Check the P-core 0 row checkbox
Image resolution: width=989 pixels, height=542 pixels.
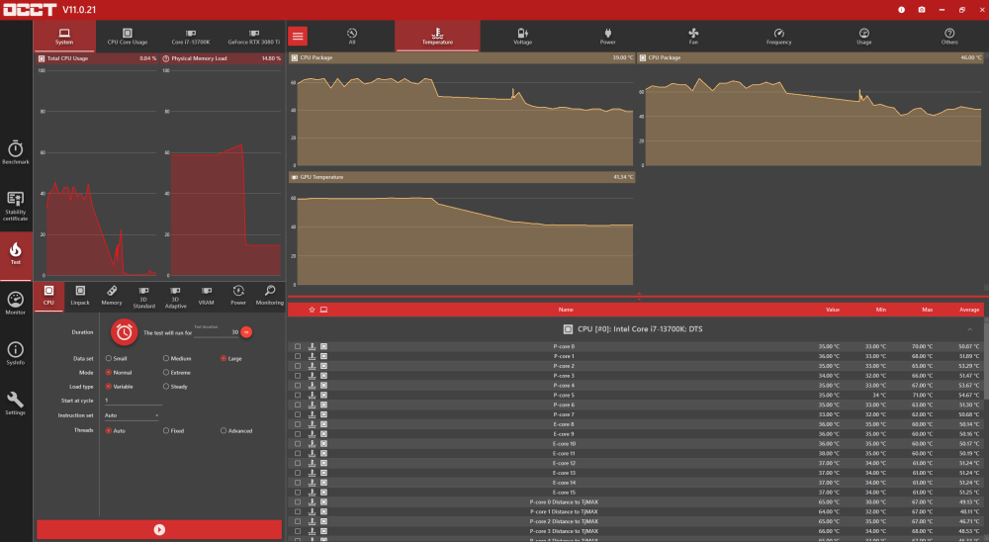pos(298,346)
